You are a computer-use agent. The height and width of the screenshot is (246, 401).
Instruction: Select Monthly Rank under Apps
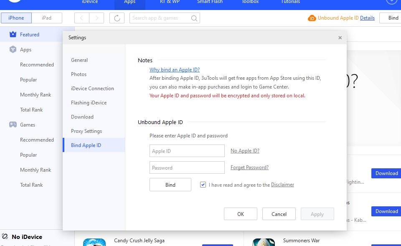pyautogui.click(x=36, y=95)
